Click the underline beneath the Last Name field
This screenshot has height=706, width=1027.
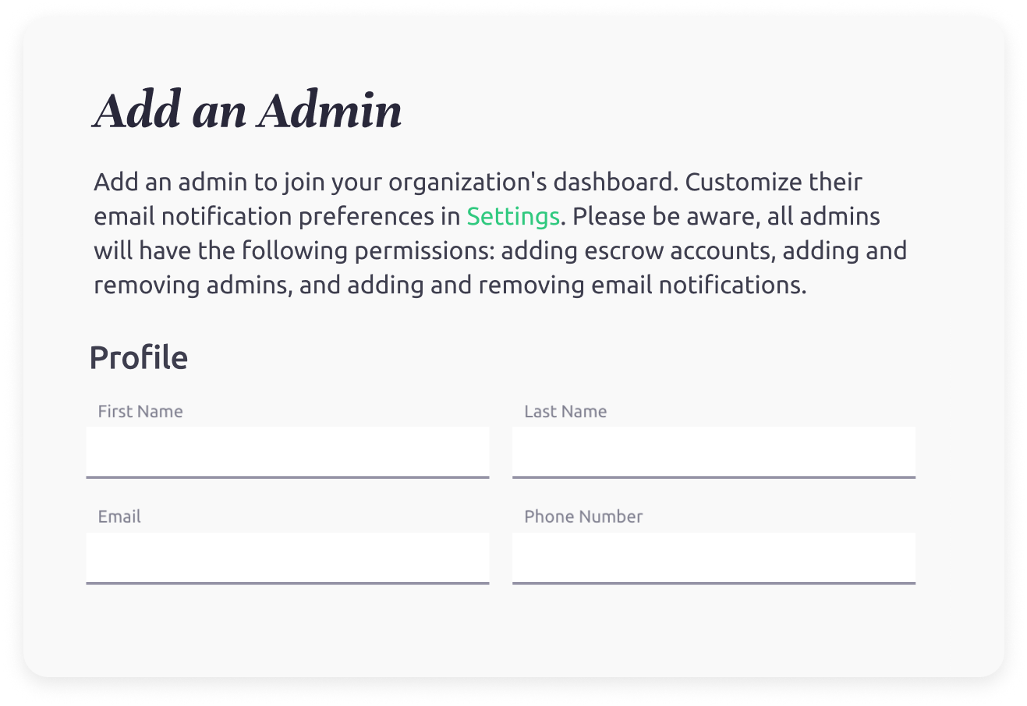click(713, 476)
